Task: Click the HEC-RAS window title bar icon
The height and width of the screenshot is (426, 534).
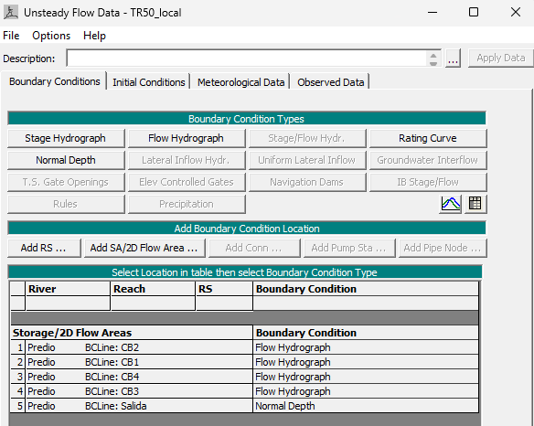Action: [11, 12]
